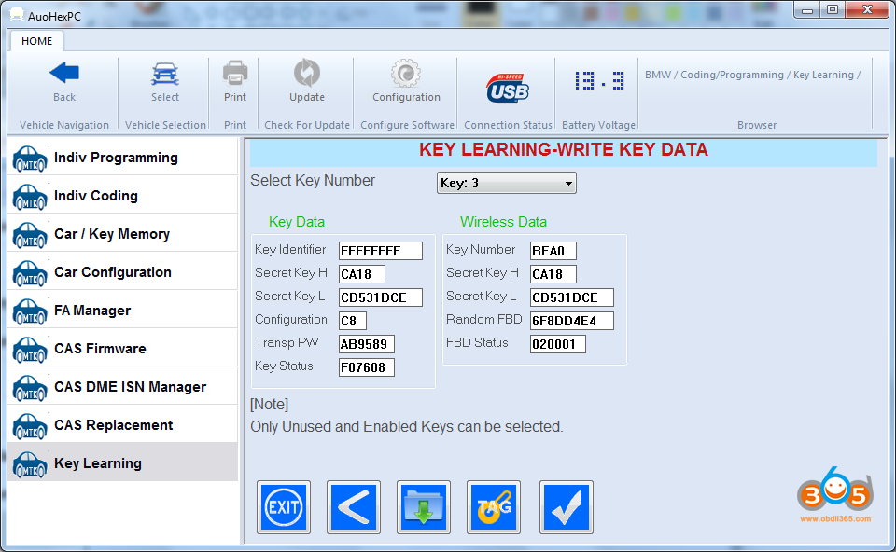This screenshot has height=552, width=896.
Task: Click Key Data Secret Key L field
Action: coord(381,298)
